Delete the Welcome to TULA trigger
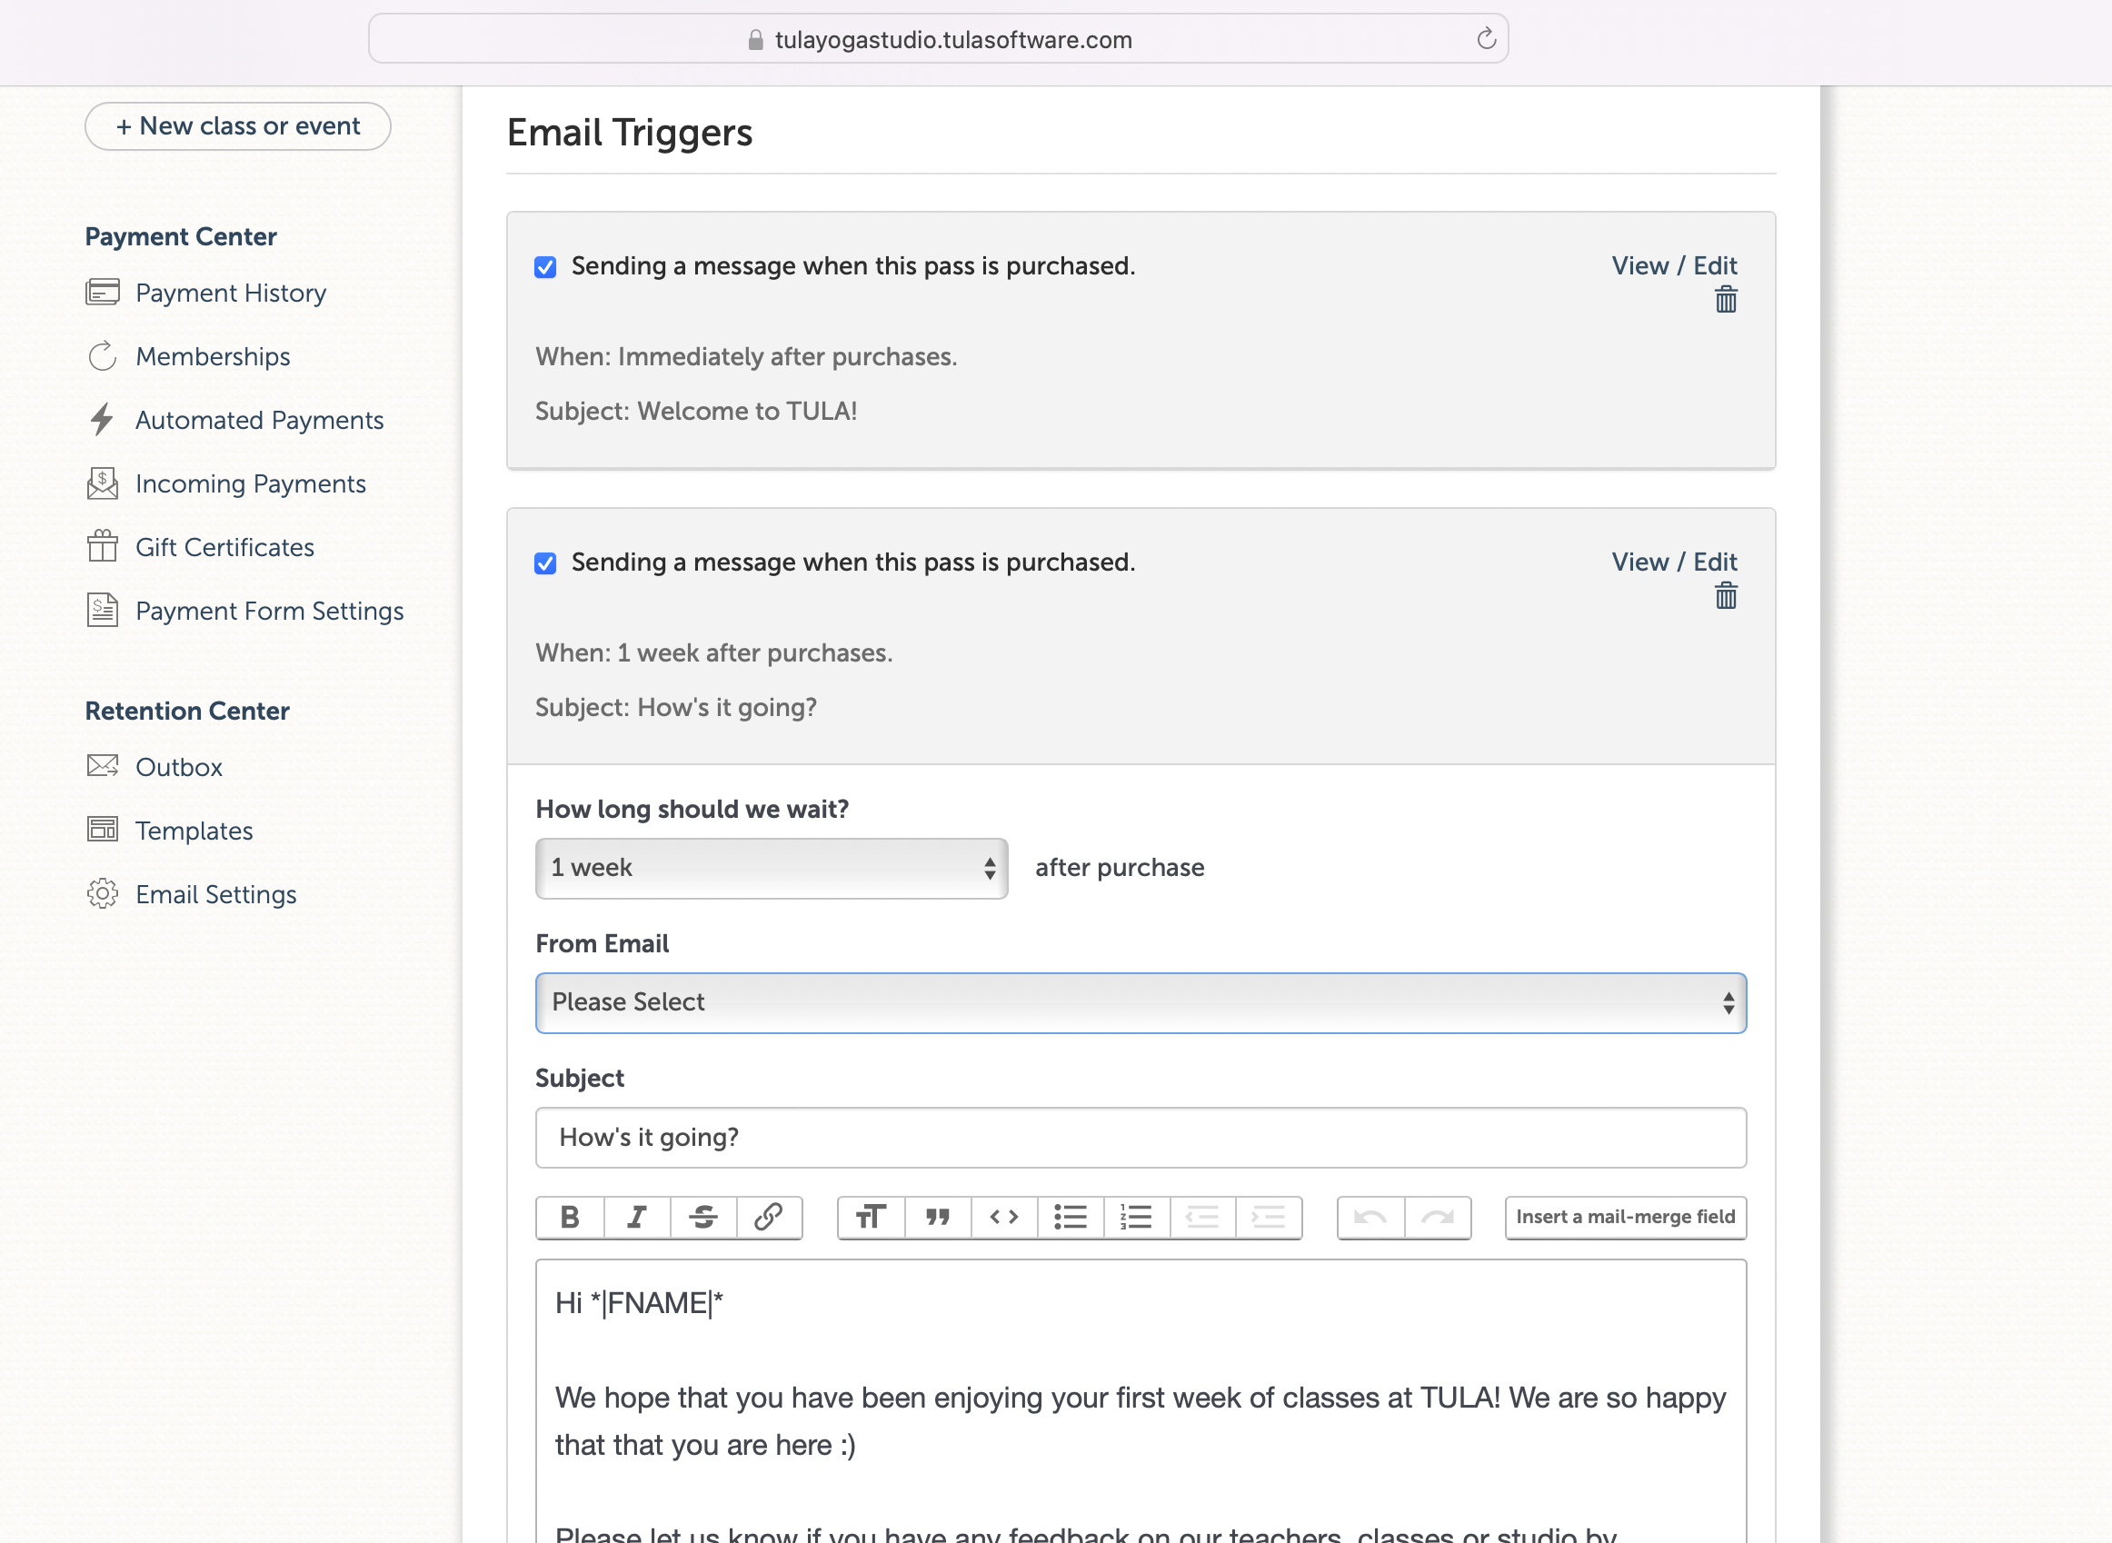The height and width of the screenshot is (1543, 2112). tap(1725, 301)
